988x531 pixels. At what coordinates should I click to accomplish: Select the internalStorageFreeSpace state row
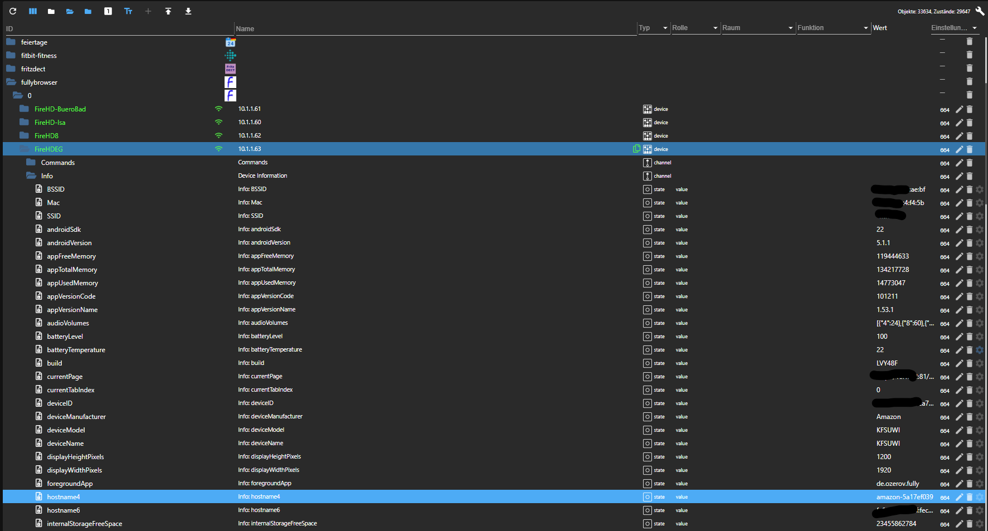coord(494,523)
